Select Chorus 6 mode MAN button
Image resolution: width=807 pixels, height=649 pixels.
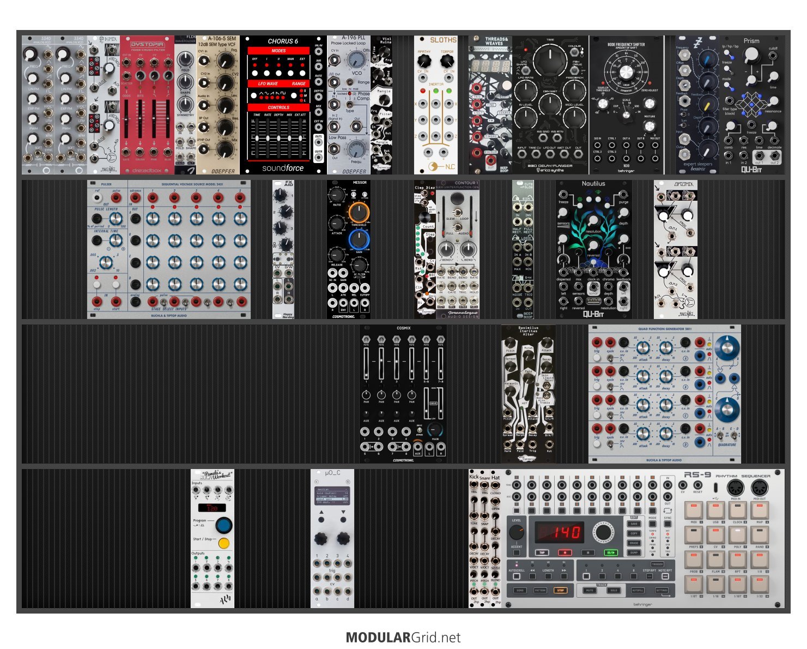290,72
